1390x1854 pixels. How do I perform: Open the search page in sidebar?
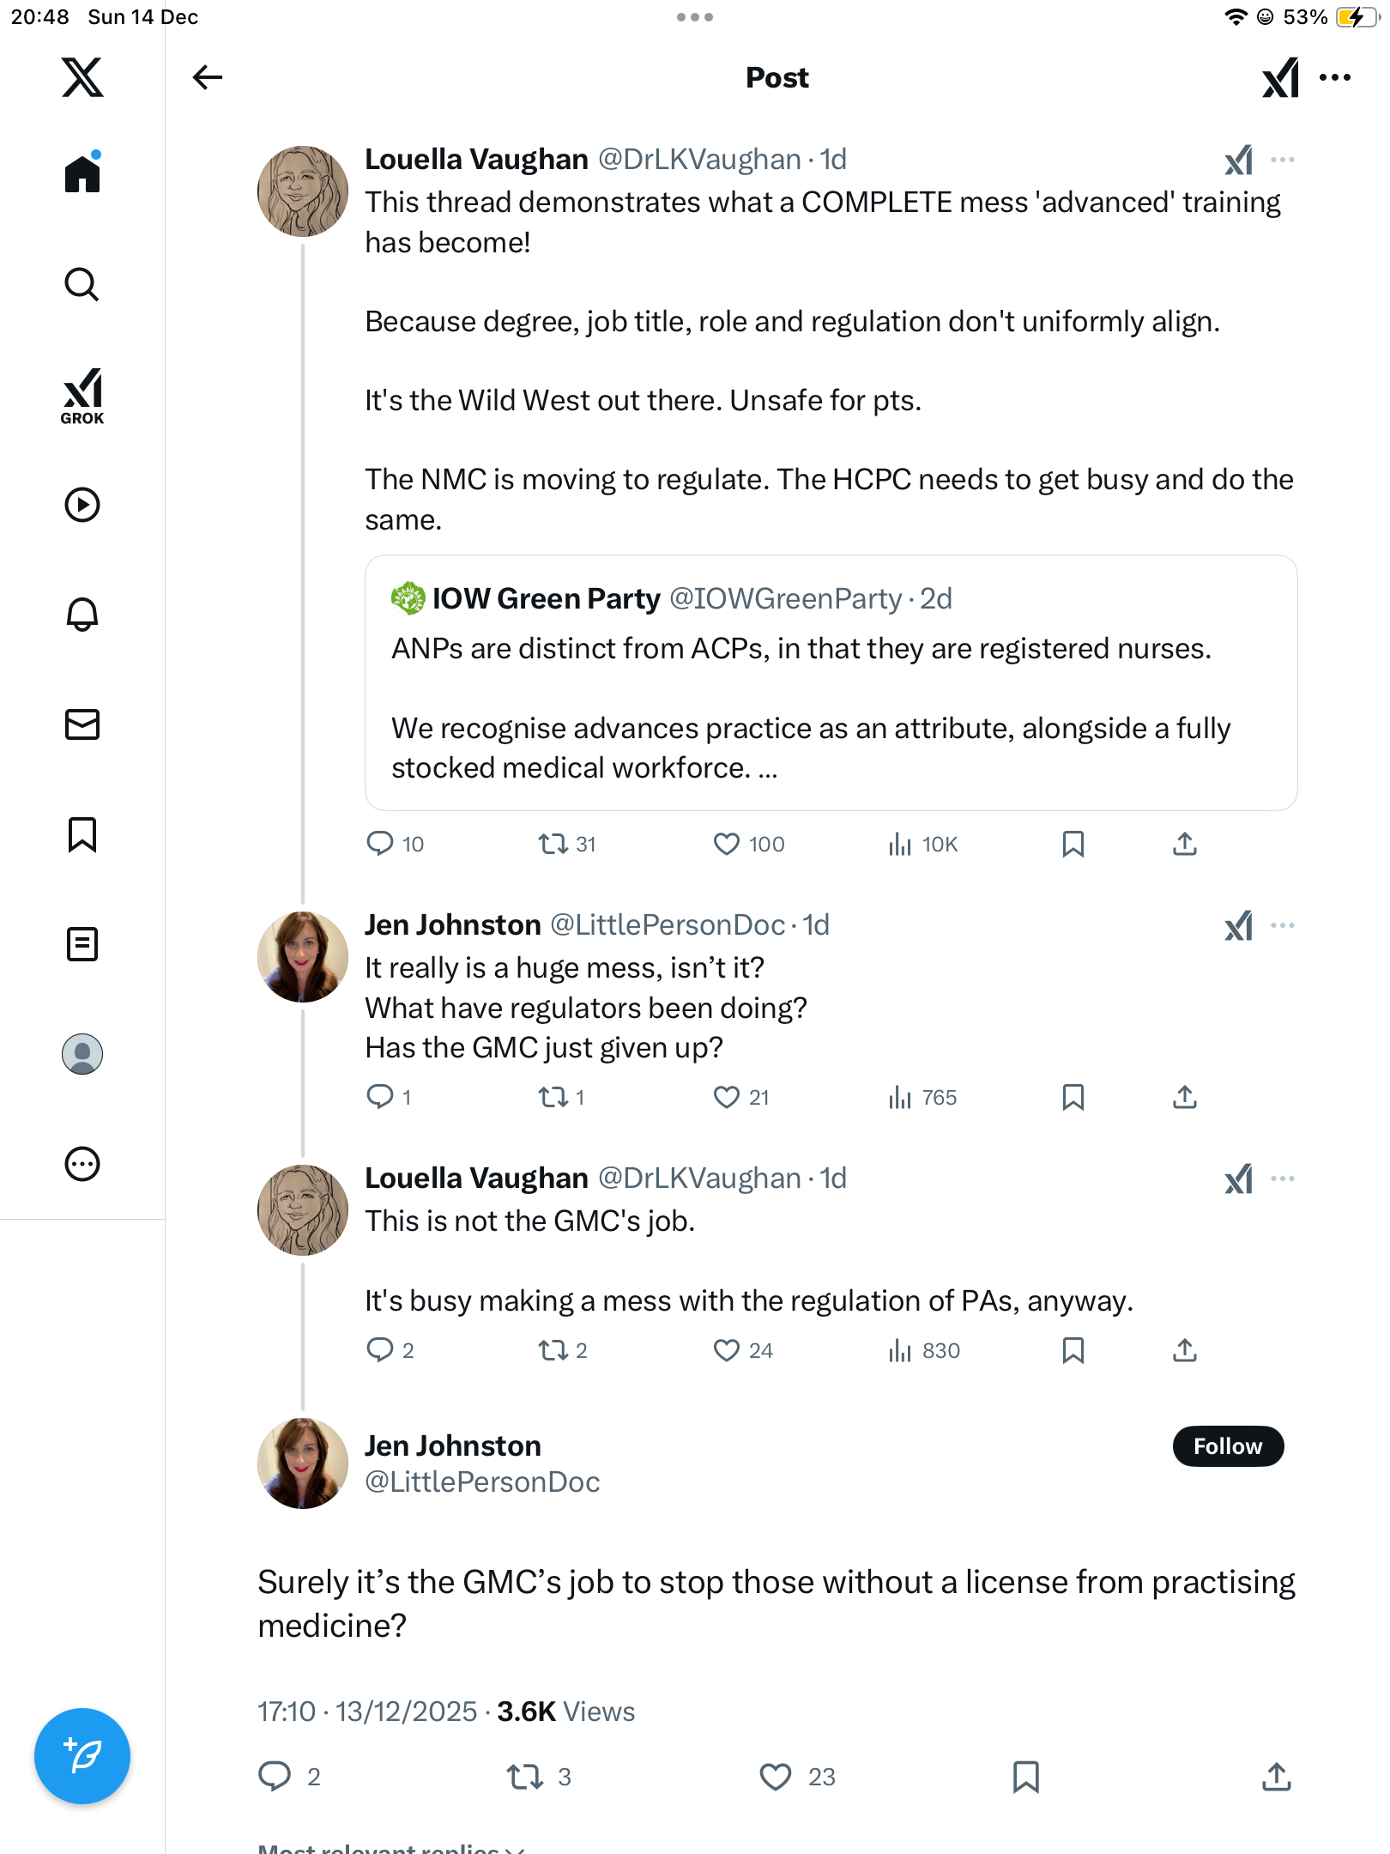pyautogui.click(x=82, y=284)
